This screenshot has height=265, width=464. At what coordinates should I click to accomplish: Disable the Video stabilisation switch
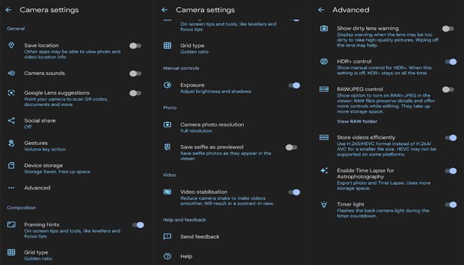[294, 192]
